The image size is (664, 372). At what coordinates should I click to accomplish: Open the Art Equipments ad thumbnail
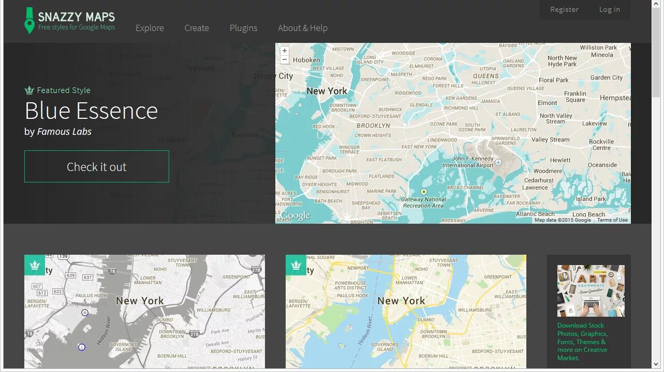click(591, 291)
